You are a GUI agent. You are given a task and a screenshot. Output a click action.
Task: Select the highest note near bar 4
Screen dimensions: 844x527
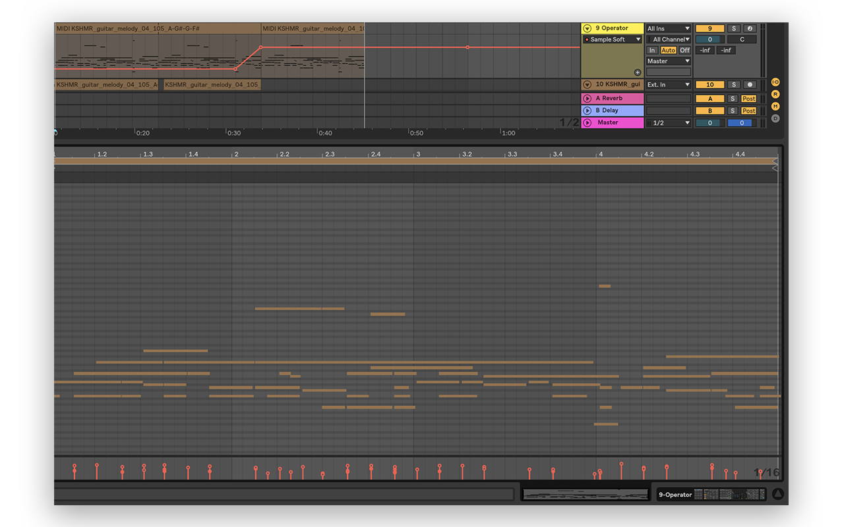[605, 286]
